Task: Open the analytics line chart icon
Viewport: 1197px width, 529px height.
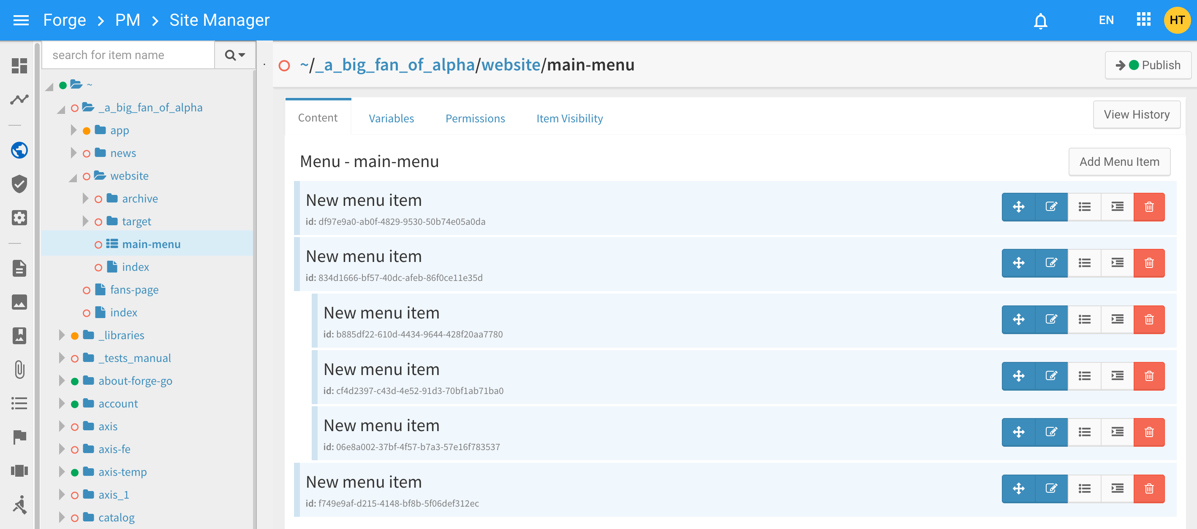Action: click(x=19, y=99)
